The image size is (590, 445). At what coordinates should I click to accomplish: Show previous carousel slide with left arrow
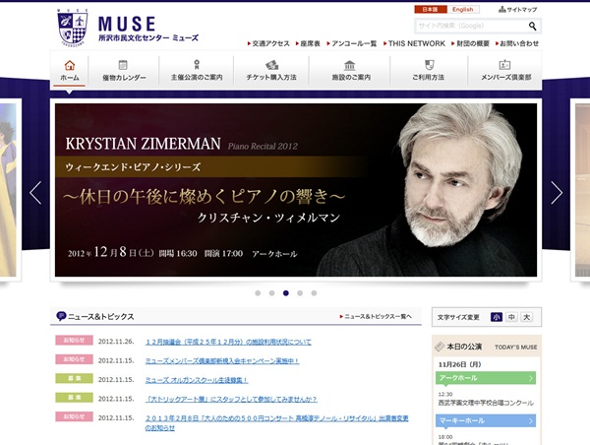[x=35, y=193]
